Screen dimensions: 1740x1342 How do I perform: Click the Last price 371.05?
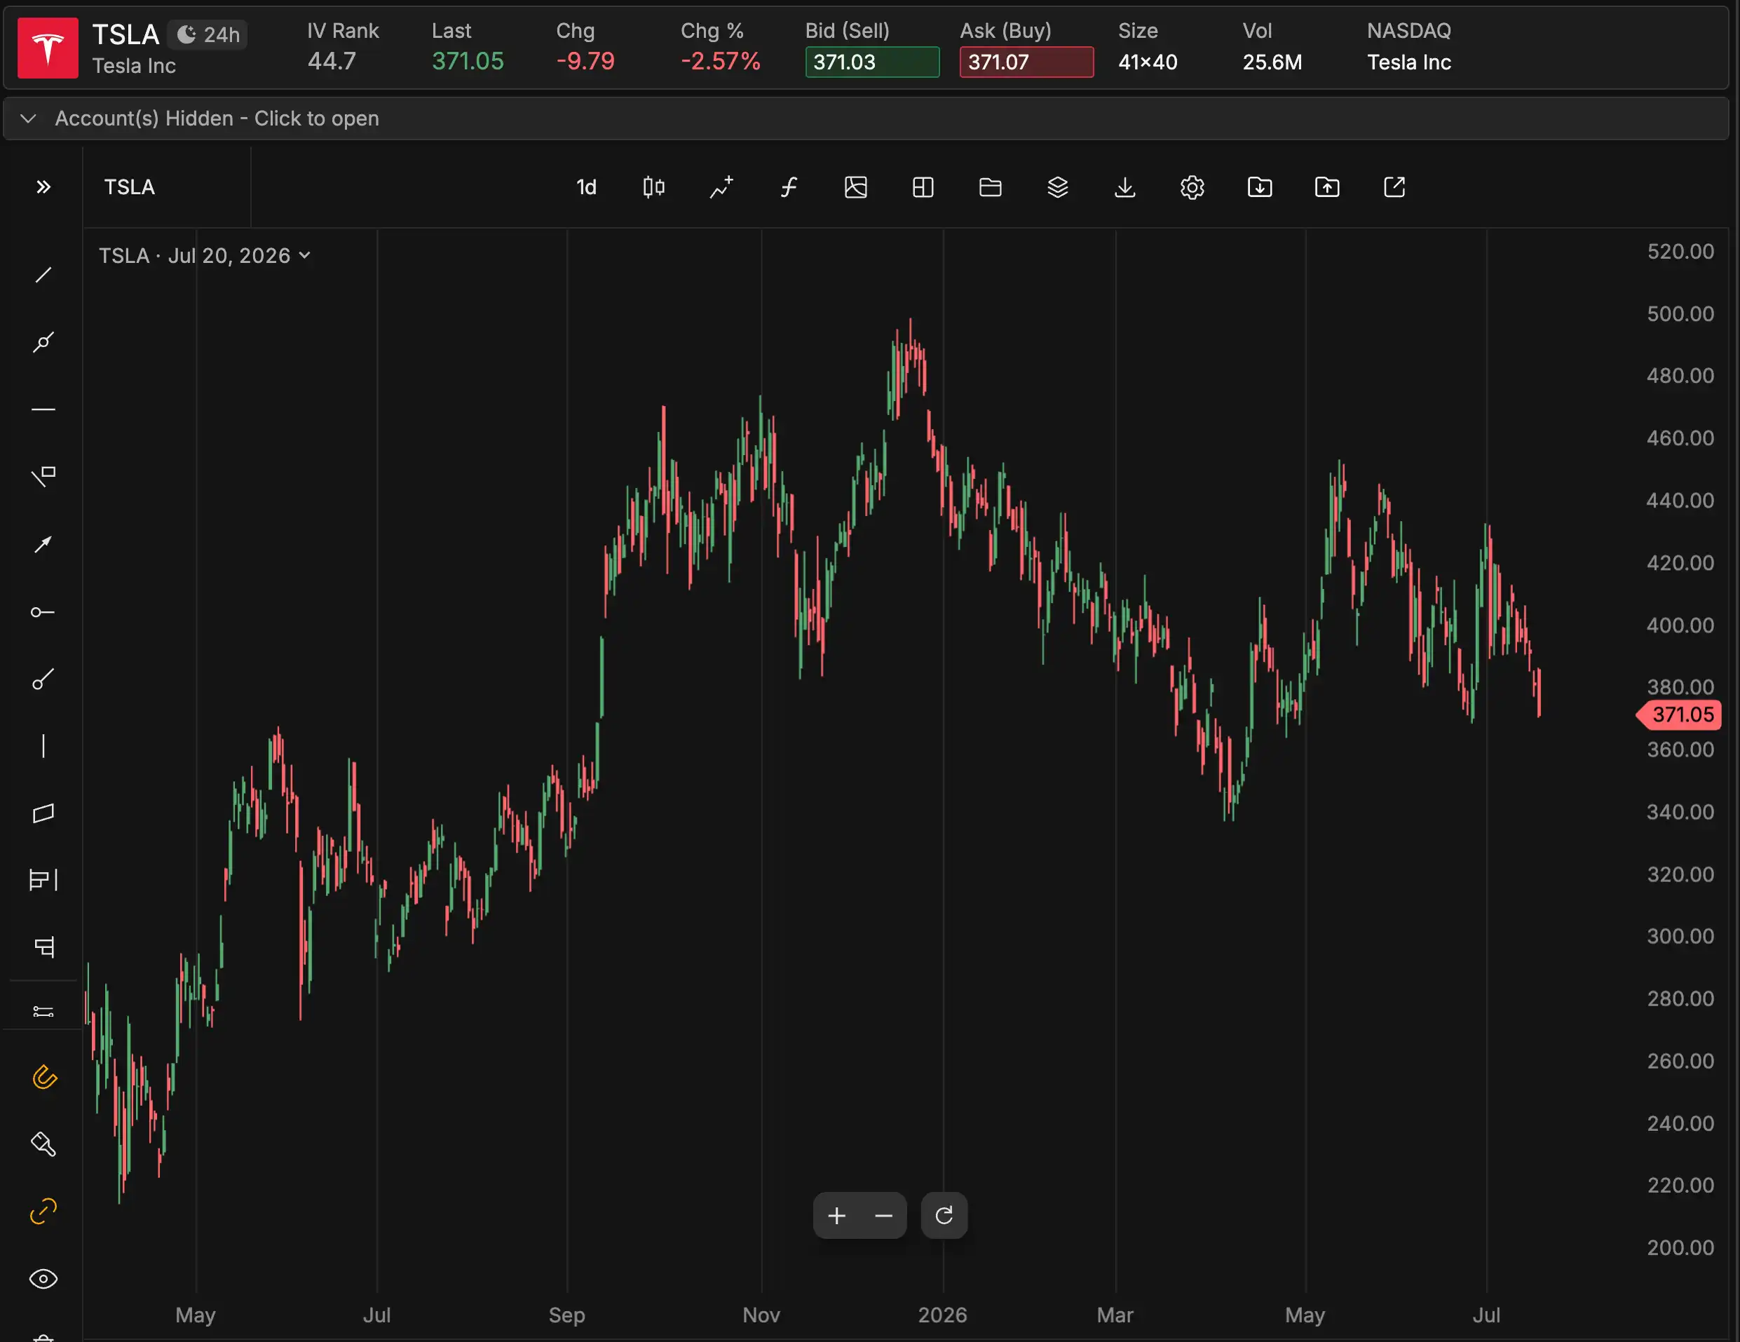pyautogui.click(x=468, y=62)
